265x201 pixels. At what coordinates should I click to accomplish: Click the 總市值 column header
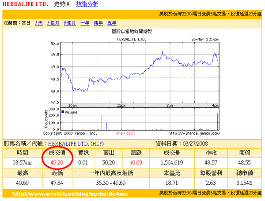[245, 173]
